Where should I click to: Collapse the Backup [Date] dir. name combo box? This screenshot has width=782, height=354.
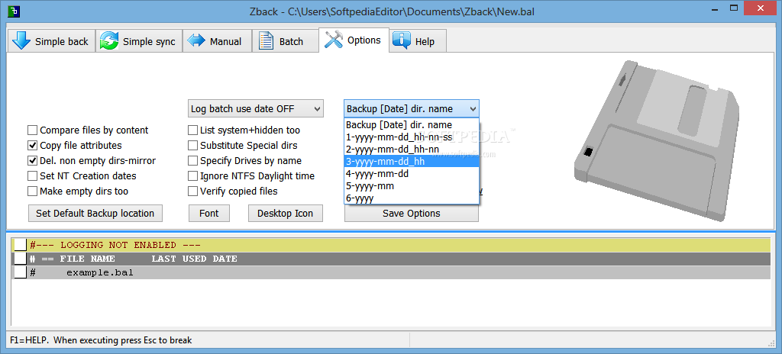(412, 108)
